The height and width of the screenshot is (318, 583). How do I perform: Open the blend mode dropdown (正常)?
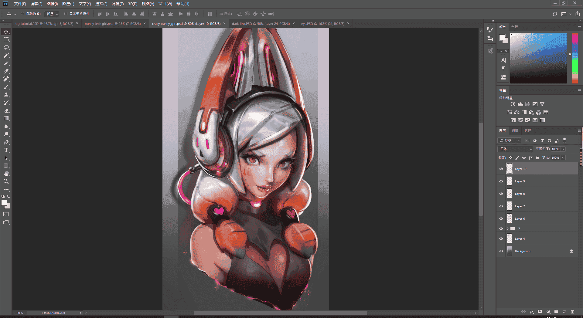coord(515,149)
